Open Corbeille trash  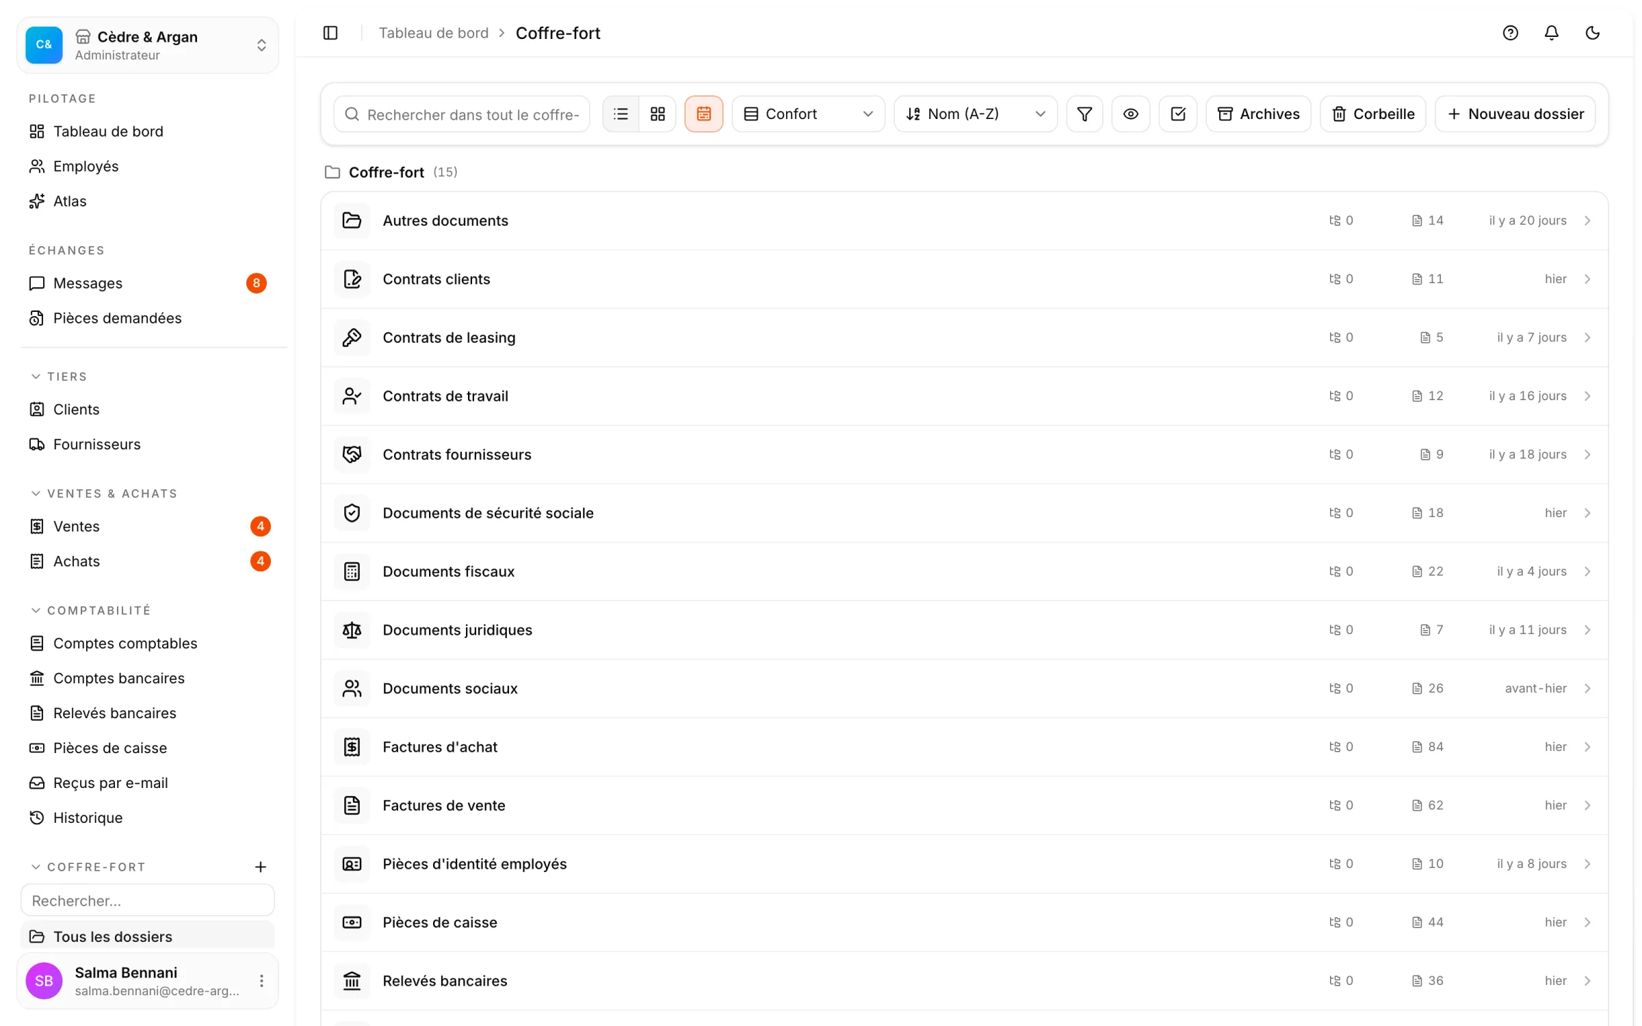tap(1372, 114)
